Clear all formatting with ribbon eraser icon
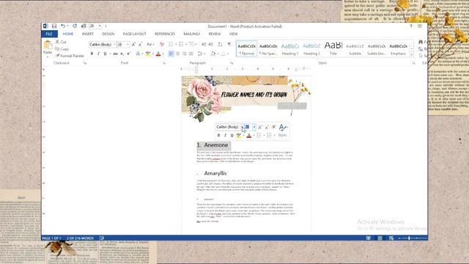The width and height of the screenshot is (469, 264). click(162, 44)
